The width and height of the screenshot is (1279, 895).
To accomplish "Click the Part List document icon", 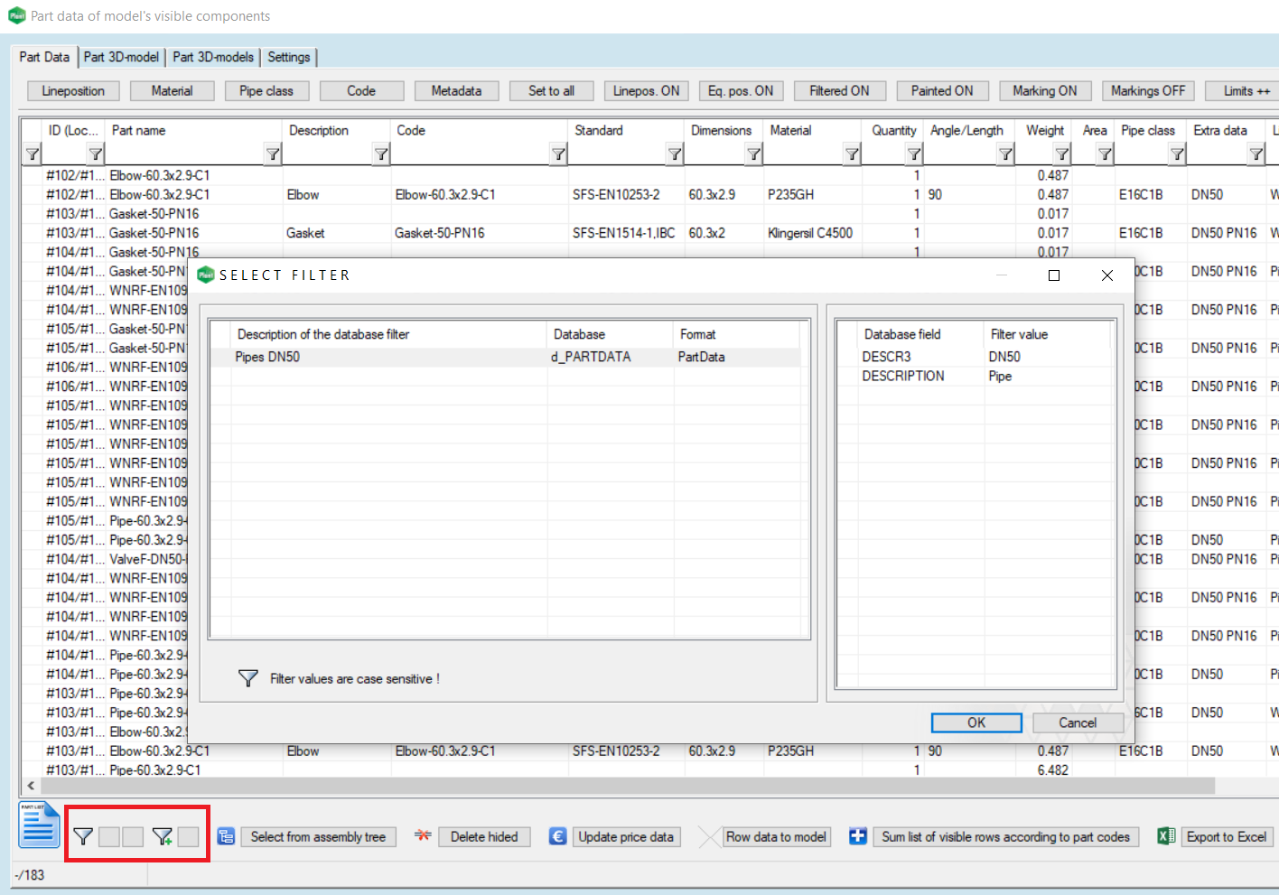I will [x=39, y=825].
